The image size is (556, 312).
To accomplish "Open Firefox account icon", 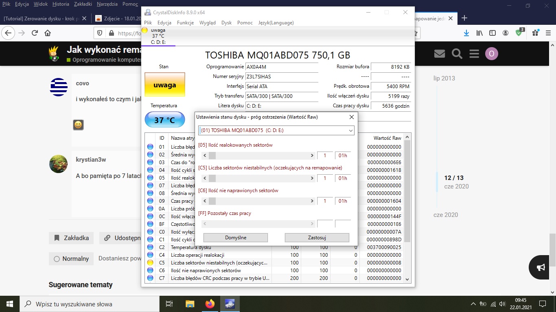I will tap(506, 33).
